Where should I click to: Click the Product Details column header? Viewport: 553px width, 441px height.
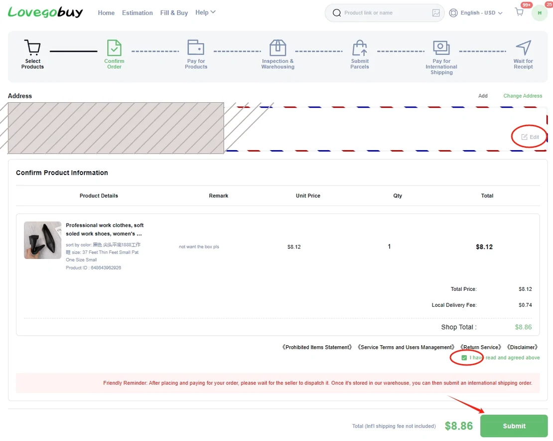click(99, 196)
